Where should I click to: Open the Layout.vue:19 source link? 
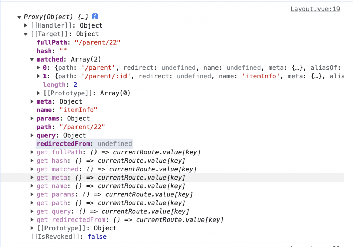pyautogui.click(x=315, y=9)
